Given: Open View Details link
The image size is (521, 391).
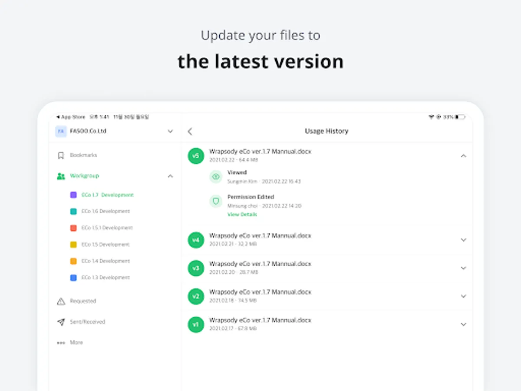Looking at the screenshot, I should (x=242, y=215).
